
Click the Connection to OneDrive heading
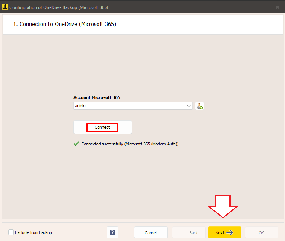coord(64,24)
